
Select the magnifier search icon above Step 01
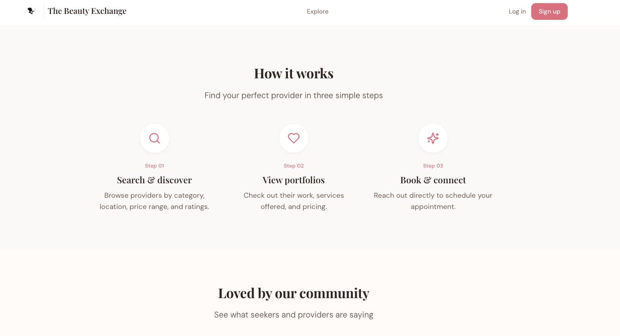coord(155,138)
